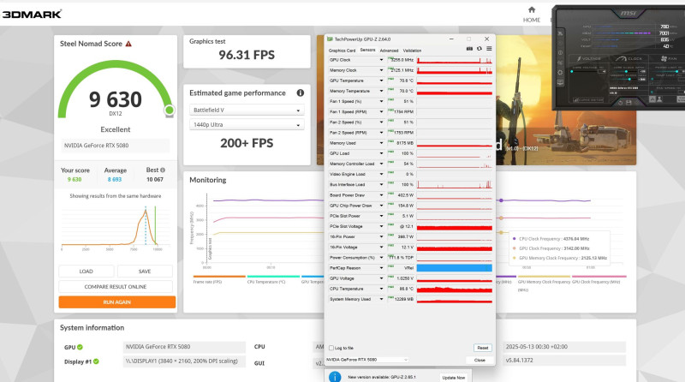Click Frame rate (FPS) orange legend bar
This screenshot has height=382, width=685.
(x=219, y=277)
